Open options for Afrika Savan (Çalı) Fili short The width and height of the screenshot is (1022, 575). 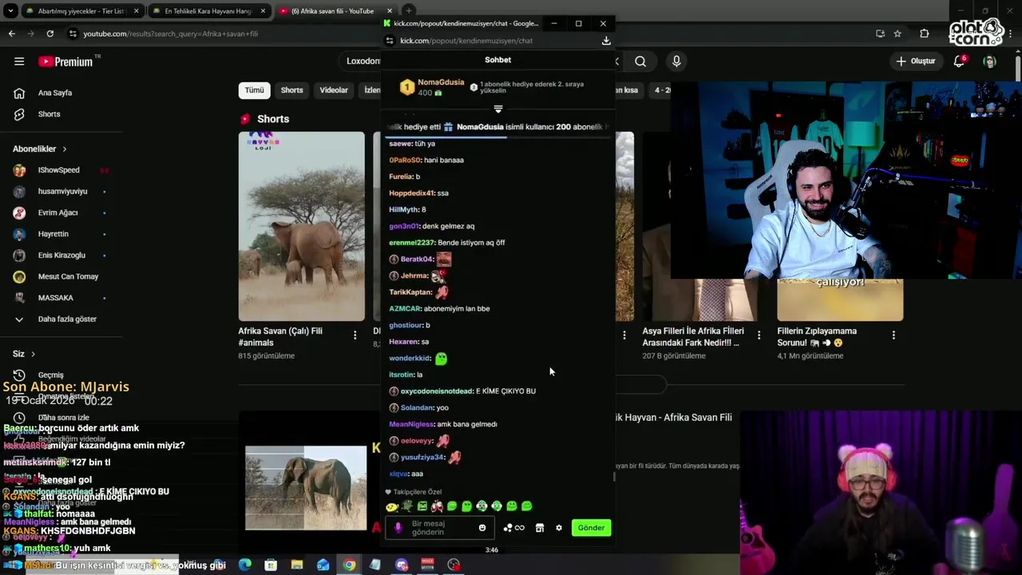click(x=355, y=335)
